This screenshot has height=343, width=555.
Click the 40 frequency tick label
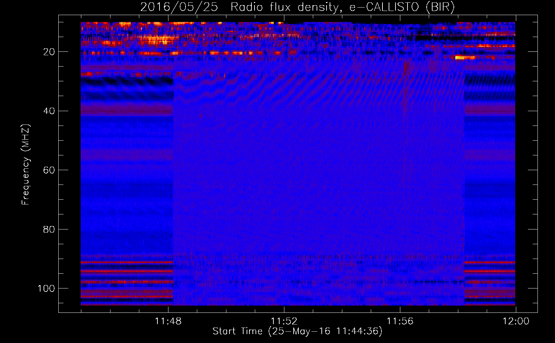pyautogui.click(x=49, y=111)
